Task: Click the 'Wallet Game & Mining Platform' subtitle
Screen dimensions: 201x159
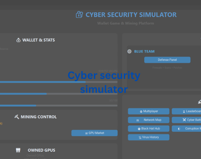Action: pyautogui.click(x=126, y=23)
